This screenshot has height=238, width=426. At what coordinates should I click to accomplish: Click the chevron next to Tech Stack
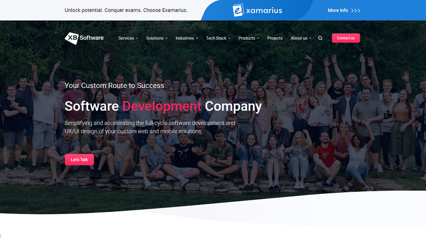click(x=229, y=38)
